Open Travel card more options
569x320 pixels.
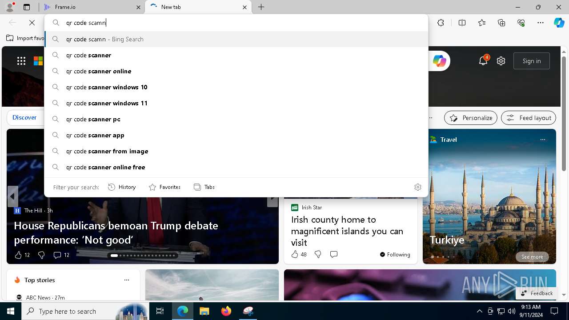(542, 140)
